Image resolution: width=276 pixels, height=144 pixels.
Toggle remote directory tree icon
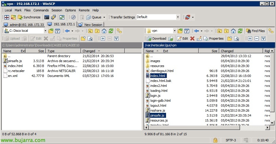coord(271,31)
